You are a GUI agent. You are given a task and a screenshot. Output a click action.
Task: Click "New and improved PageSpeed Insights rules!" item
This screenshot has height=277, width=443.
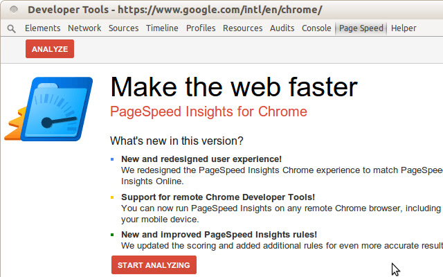(219, 235)
